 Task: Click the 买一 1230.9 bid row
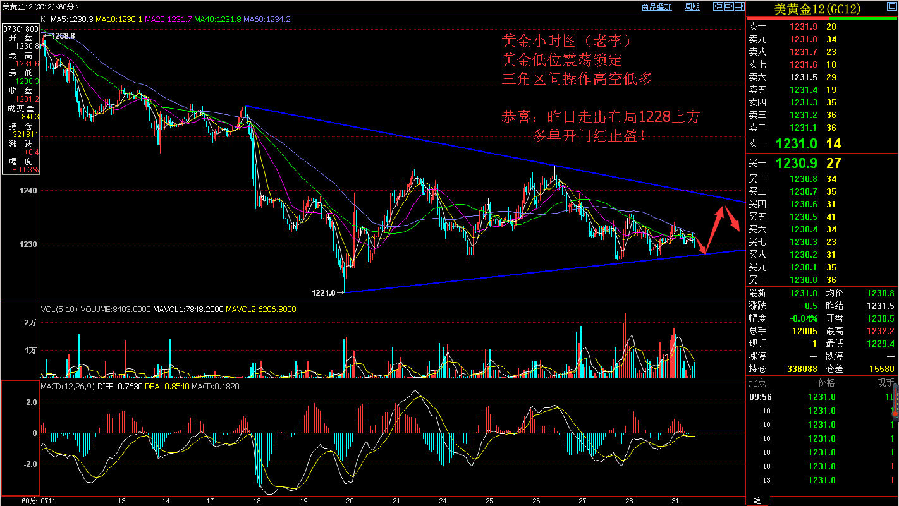(x=822, y=164)
